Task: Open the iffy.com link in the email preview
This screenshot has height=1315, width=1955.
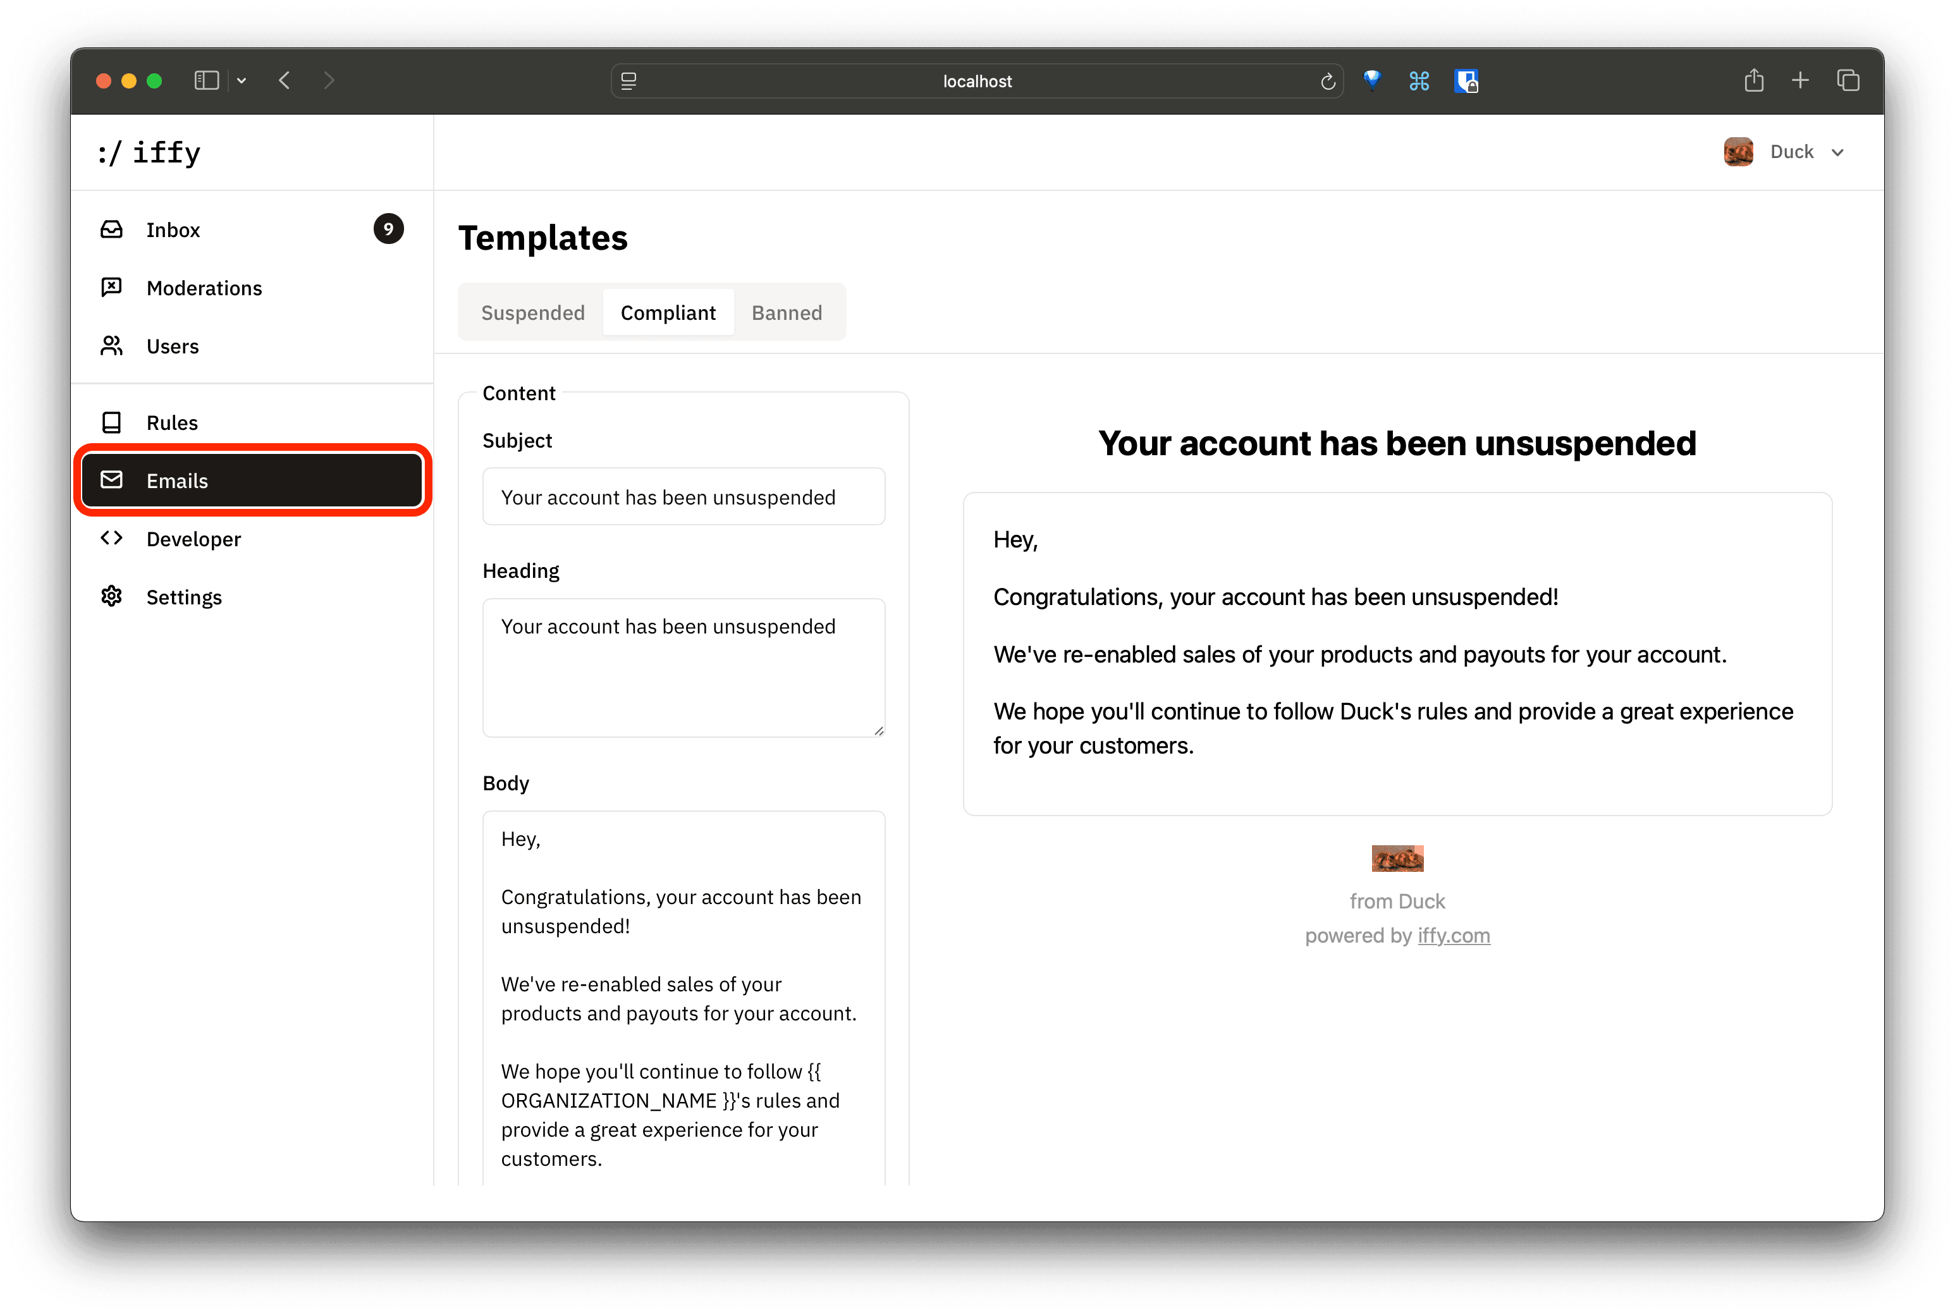Action: pyautogui.click(x=1454, y=935)
